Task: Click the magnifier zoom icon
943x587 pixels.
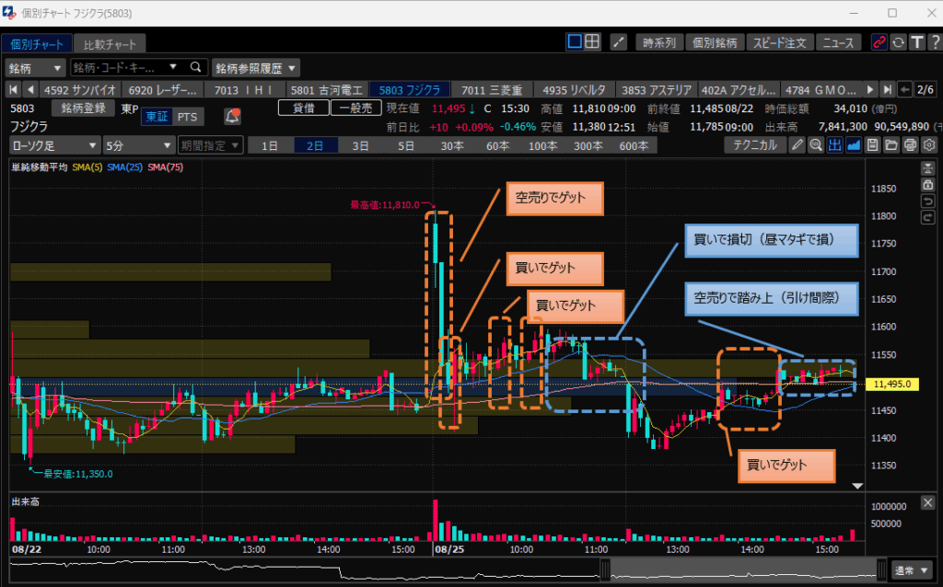Action: coord(815,145)
